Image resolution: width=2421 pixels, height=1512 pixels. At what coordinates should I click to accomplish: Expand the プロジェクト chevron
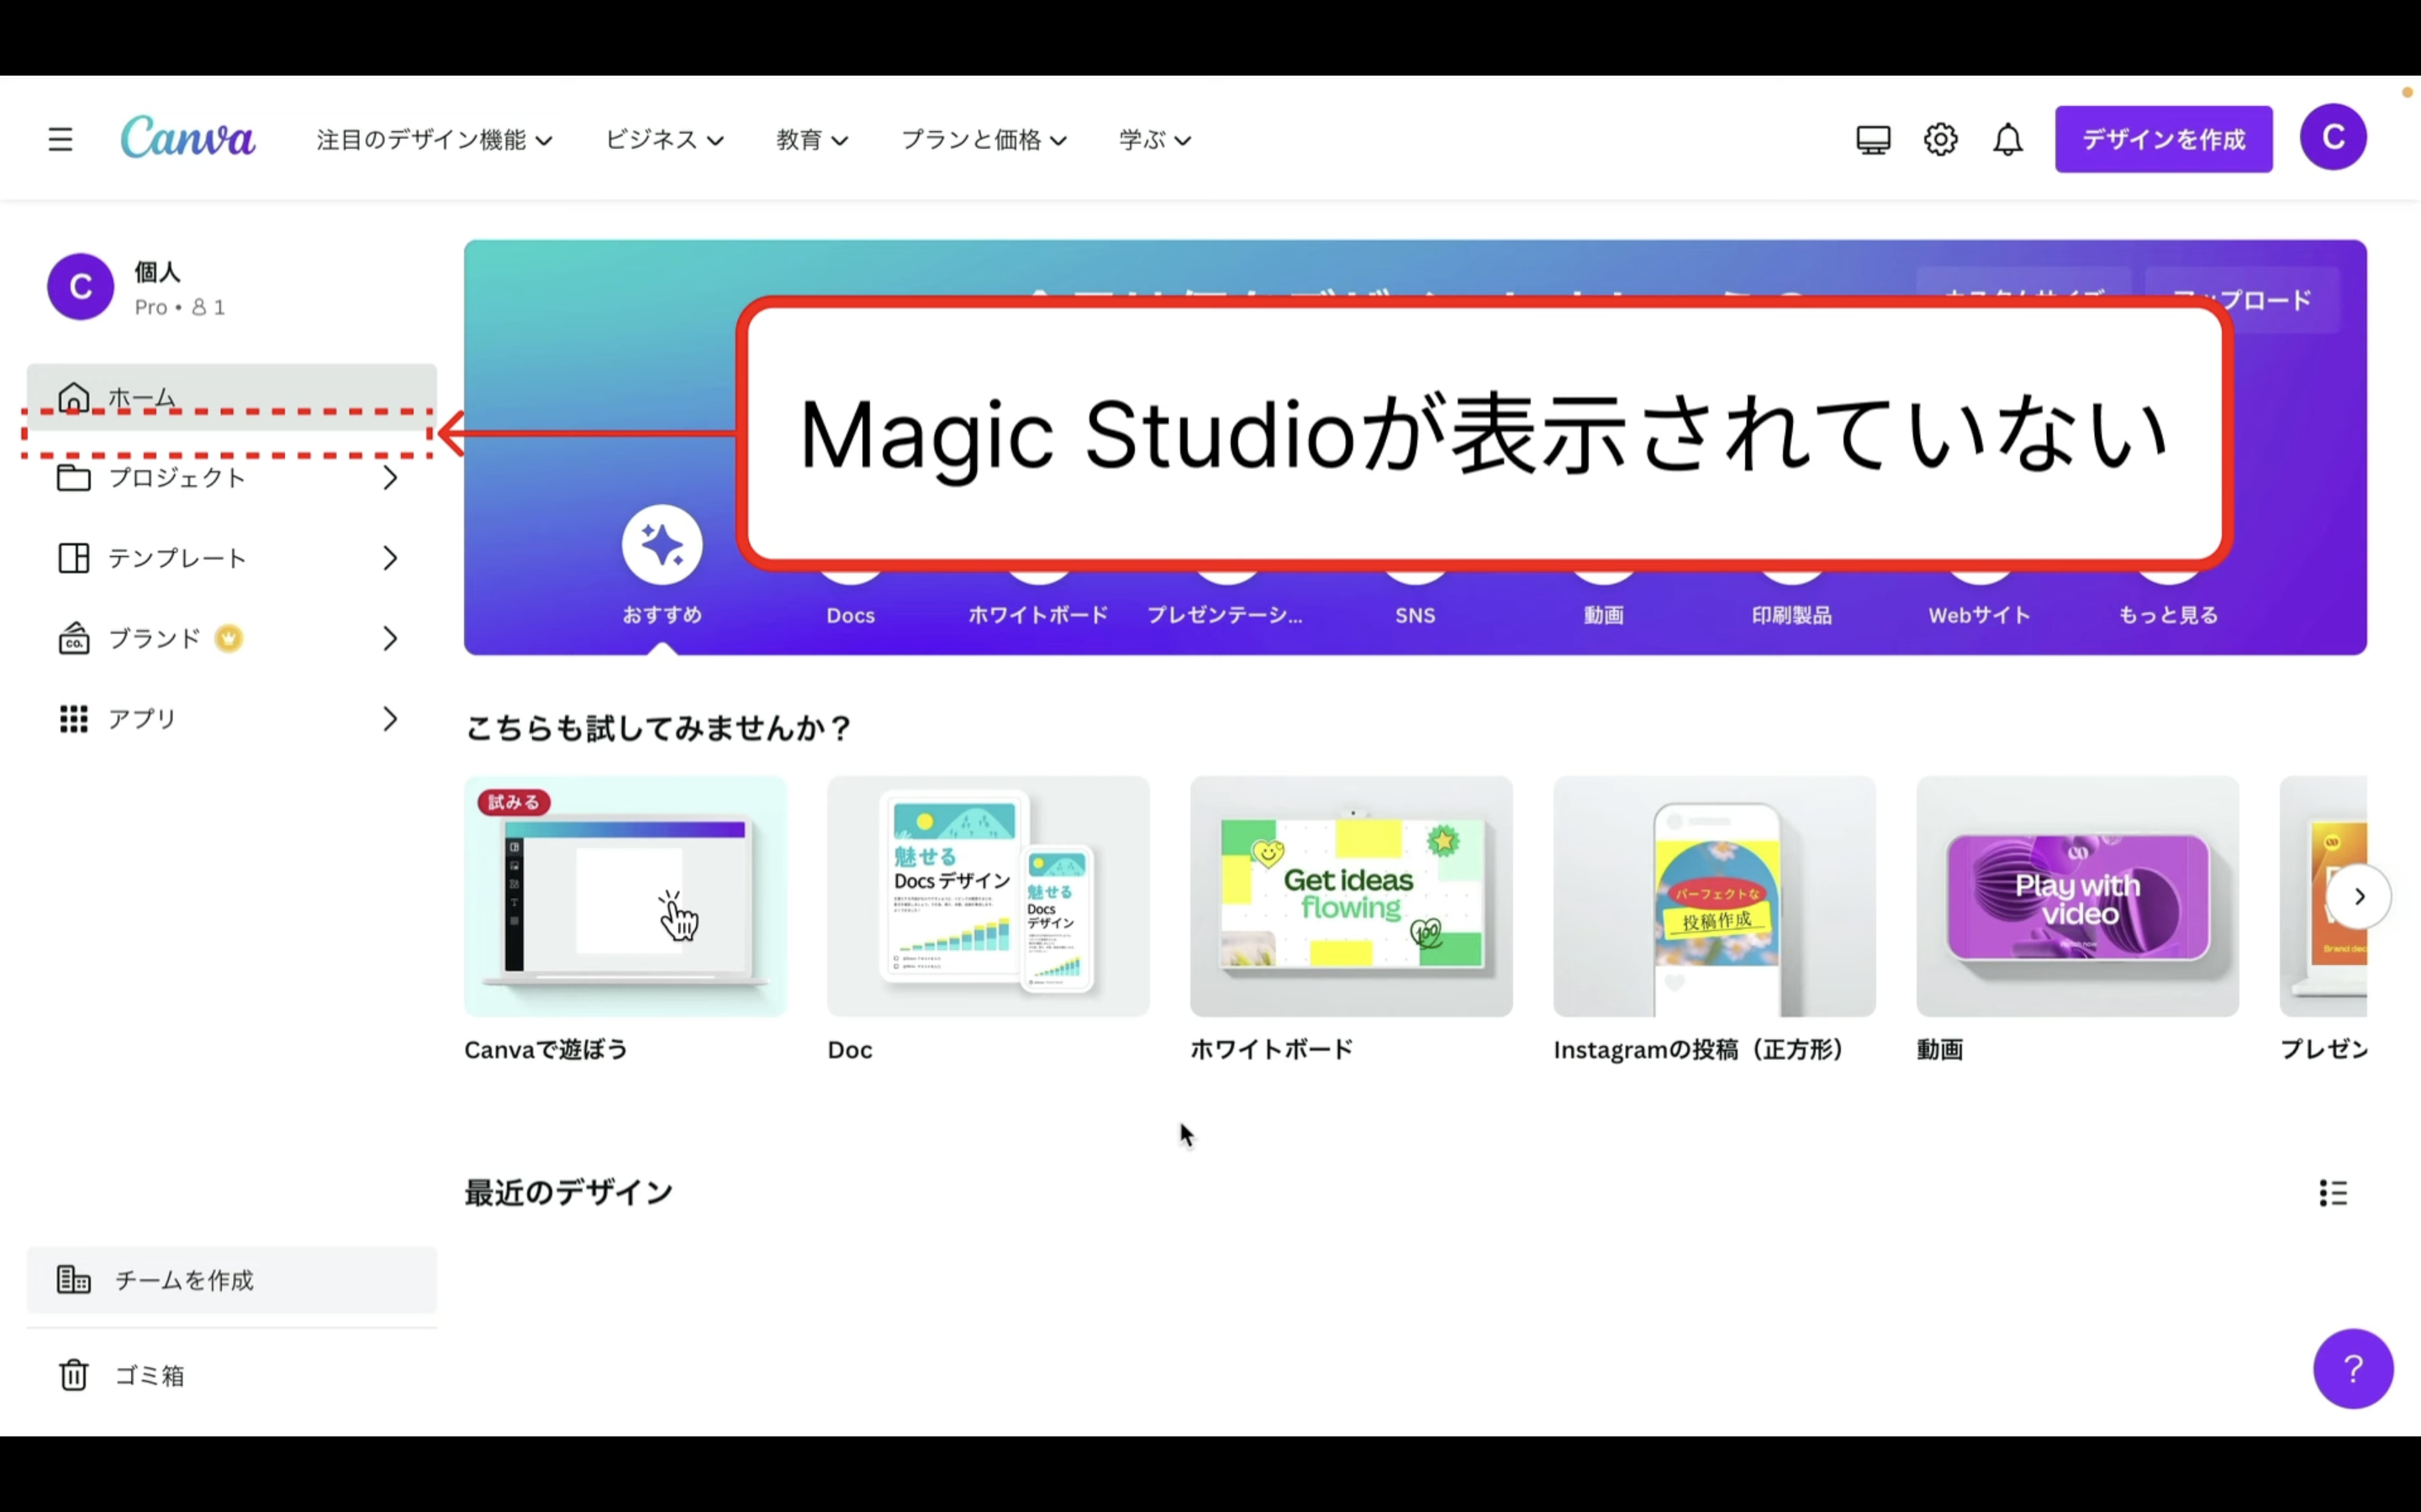[390, 478]
